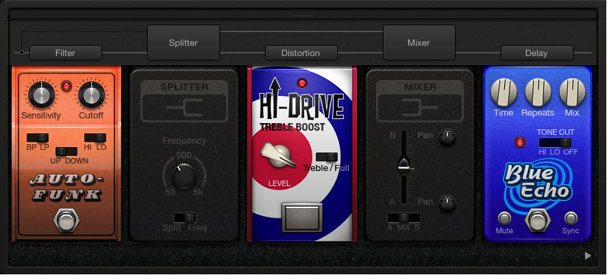
Task: Click the Pan knob for channel B
Action: (x=447, y=137)
